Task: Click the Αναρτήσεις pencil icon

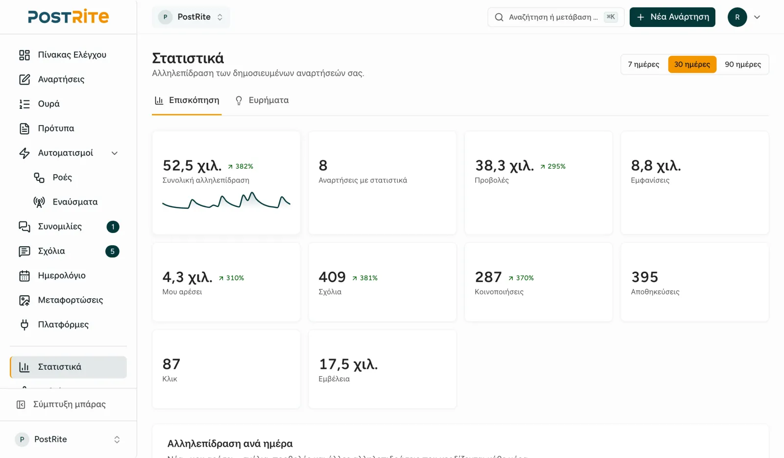Action: click(x=24, y=79)
